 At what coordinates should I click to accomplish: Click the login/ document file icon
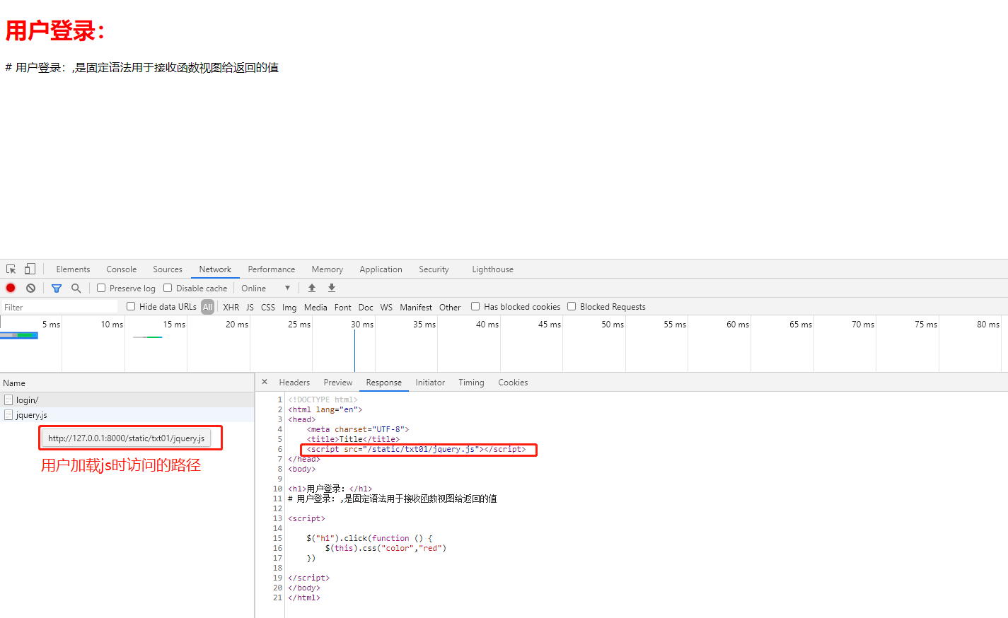pos(8,400)
